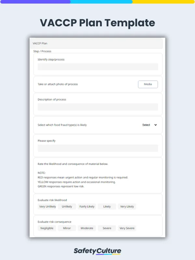Click the SafetyCulture logo at the bottom
This screenshot has width=195, height=260.
click(97, 252)
